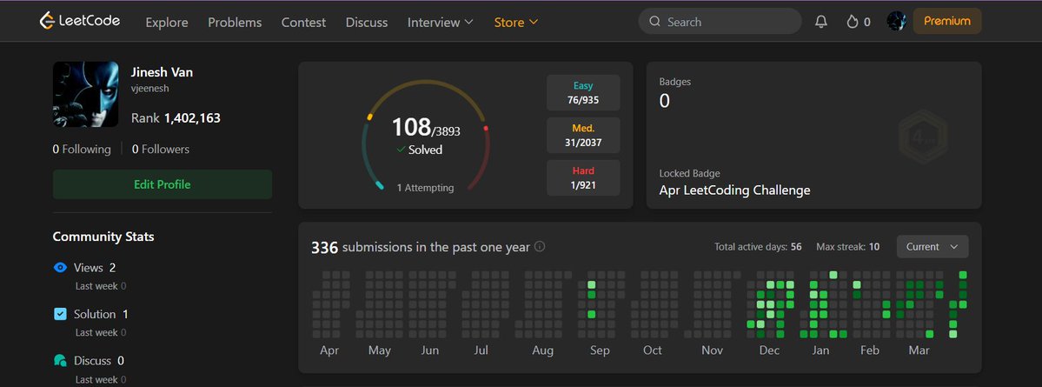Image resolution: width=1042 pixels, height=387 pixels.
Task: Click the Rank 1,402,163 text
Action: tap(176, 118)
